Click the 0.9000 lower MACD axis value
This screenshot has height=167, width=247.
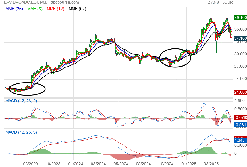point(240,145)
